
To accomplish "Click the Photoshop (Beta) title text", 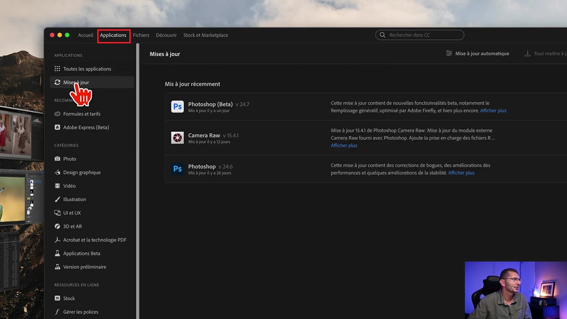I will pos(210,104).
